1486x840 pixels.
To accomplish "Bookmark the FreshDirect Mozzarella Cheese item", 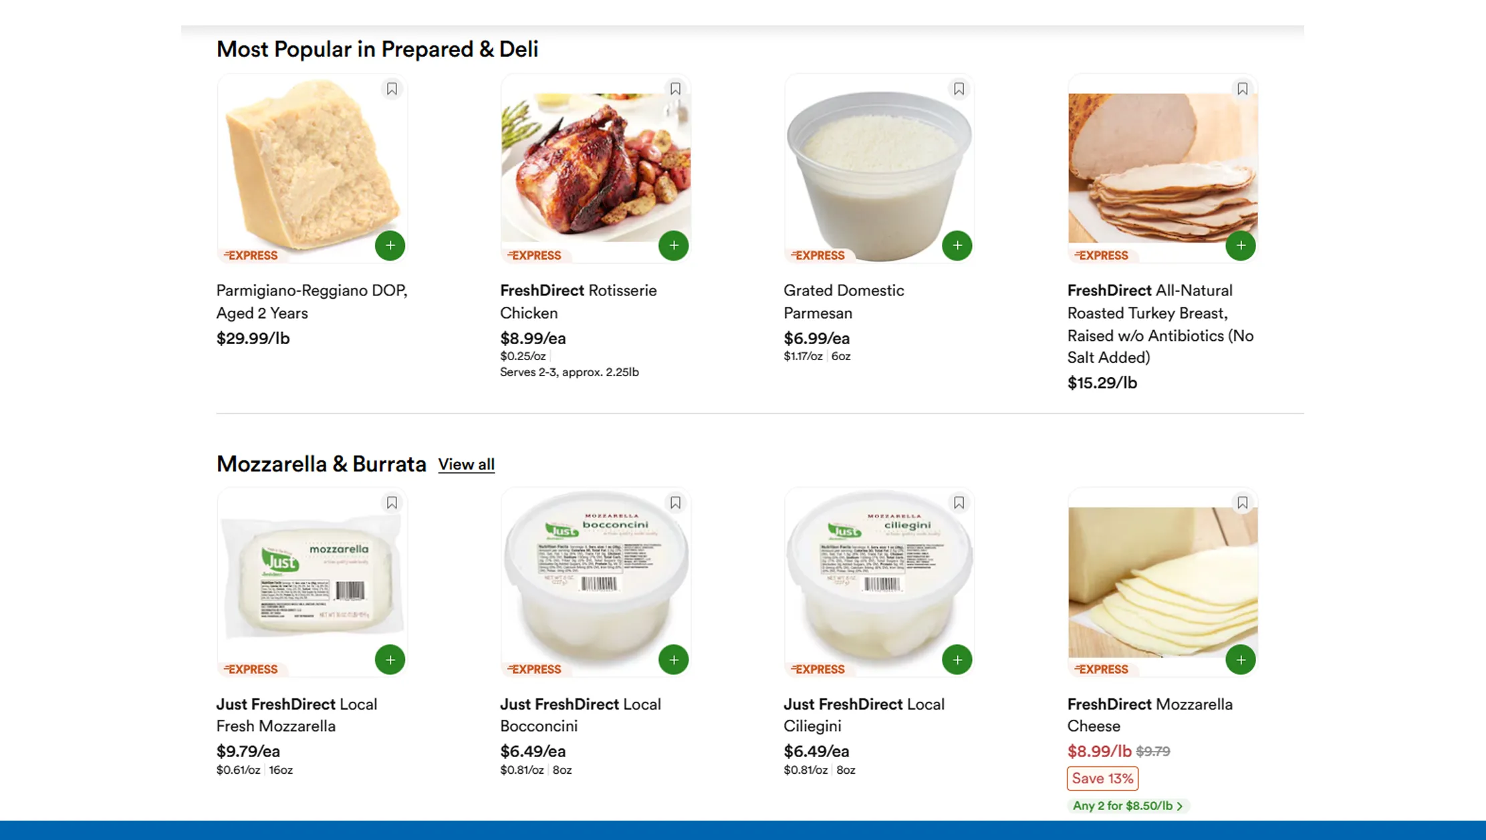I will coord(1242,503).
